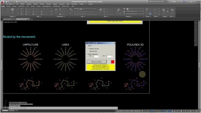Click the new drawing plus tab button
The image size is (201, 113).
point(32,19)
